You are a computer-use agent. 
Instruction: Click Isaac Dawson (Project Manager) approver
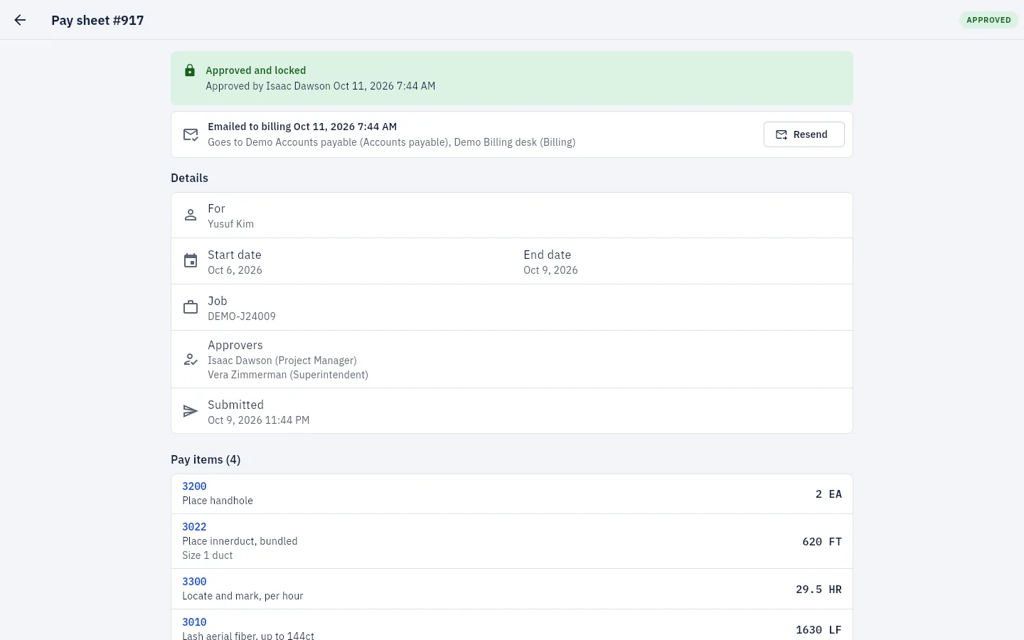tap(282, 361)
